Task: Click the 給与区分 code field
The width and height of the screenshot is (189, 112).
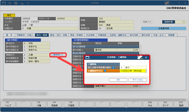Action: [25, 43]
